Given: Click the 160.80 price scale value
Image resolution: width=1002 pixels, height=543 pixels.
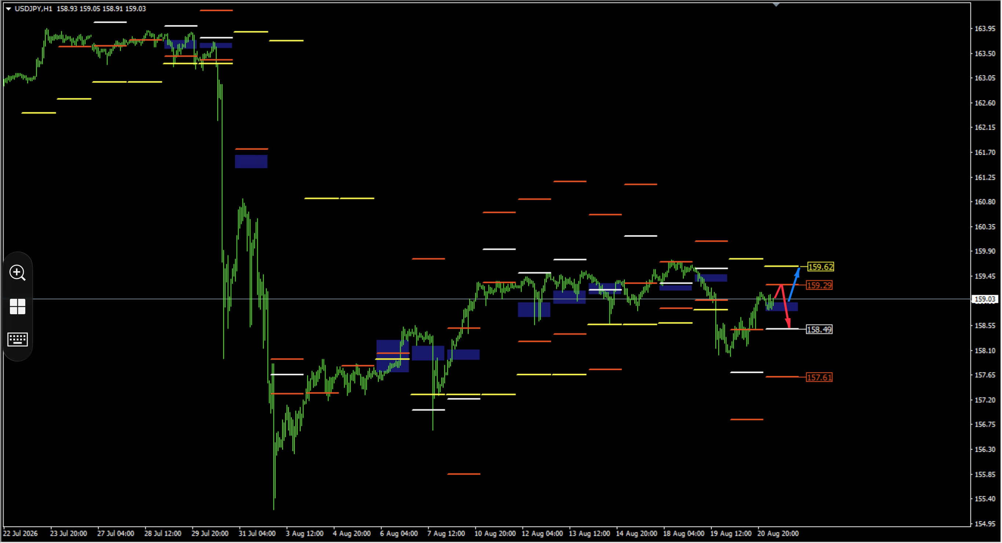Looking at the screenshot, I should coord(985,202).
